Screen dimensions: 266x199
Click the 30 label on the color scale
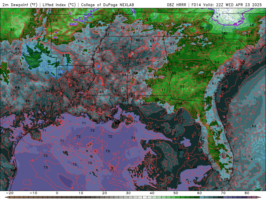tap(128, 193)
